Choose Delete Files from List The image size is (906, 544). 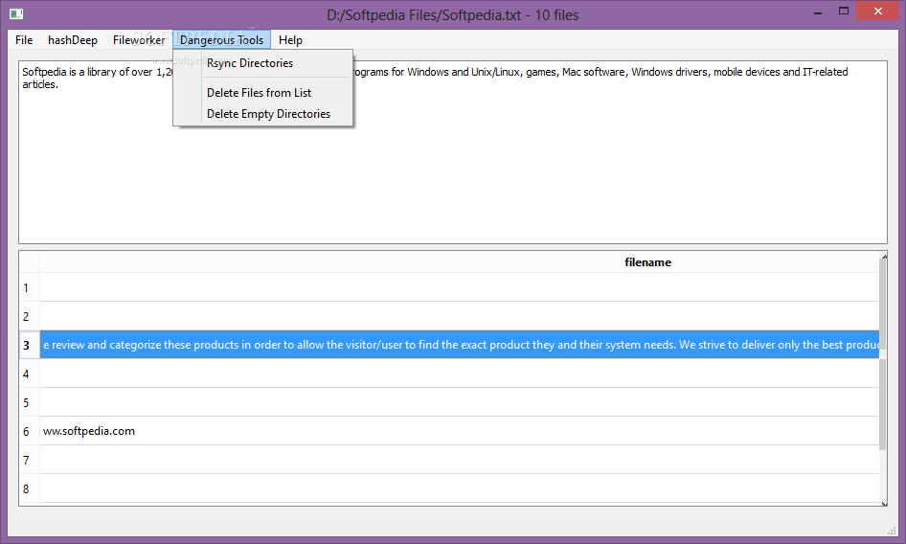click(263, 93)
